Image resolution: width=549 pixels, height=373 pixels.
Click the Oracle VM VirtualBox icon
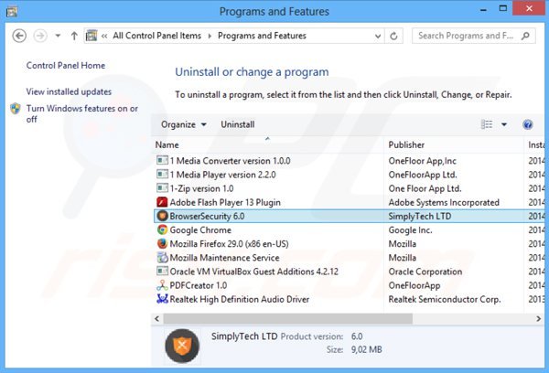(162, 272)
